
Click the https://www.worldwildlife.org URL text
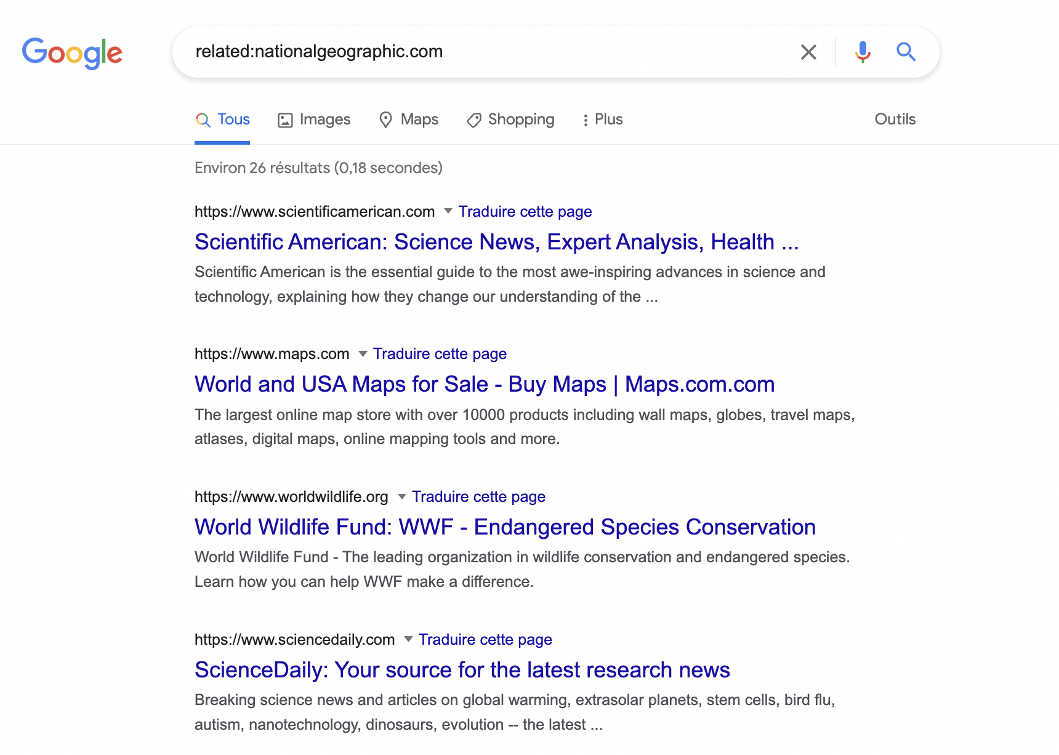pyautogui.click(x=291, y=497)
